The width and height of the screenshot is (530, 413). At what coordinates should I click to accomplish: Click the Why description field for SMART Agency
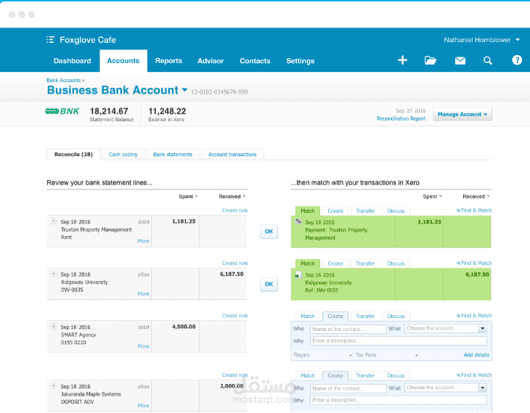pos(399,340)
